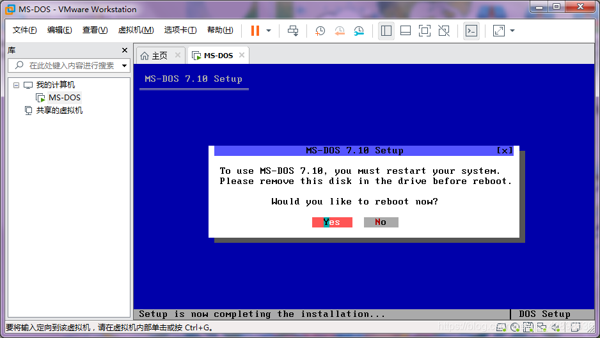Take a snapshot of the VM
The width and height of the screenshot is (600, 338).
pos(320,31)
